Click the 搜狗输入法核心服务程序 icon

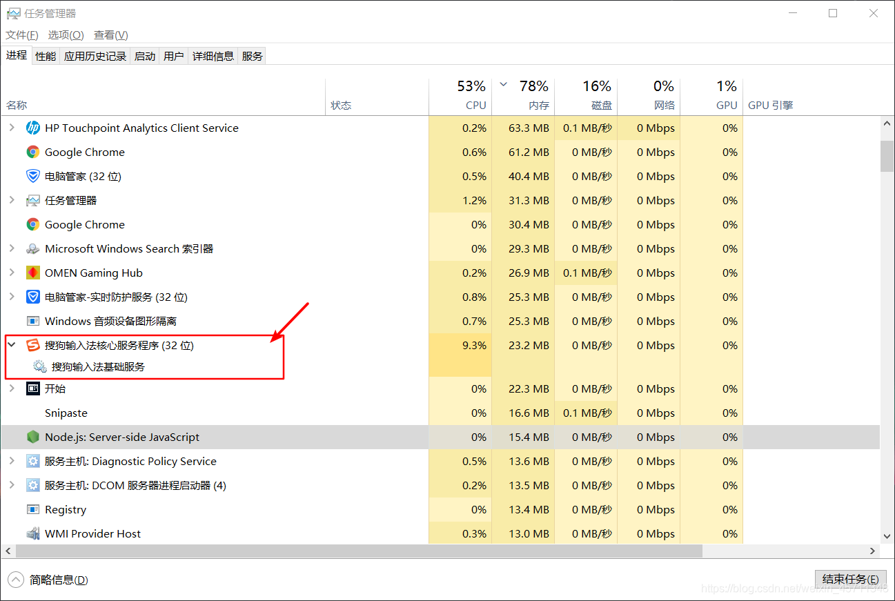pyautogui.click(x=32, y=345)
